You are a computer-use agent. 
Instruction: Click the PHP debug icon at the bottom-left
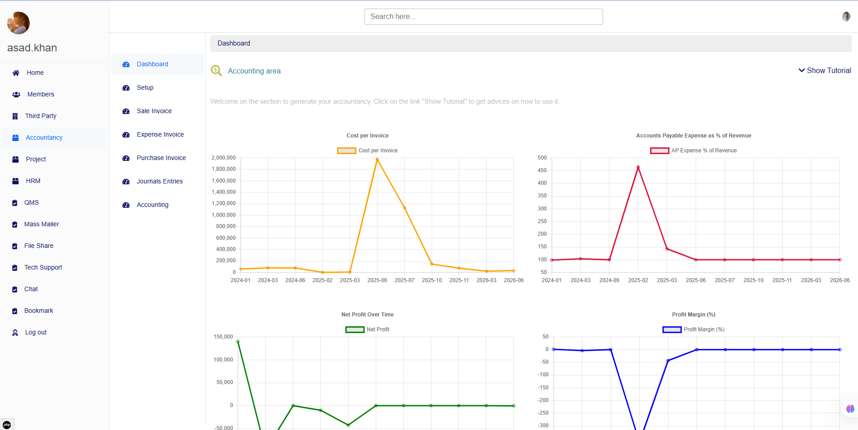7,425
